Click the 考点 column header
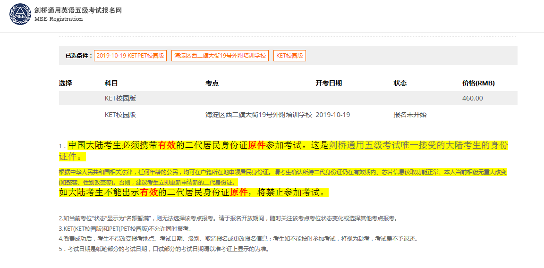Image resolution: width=544 pixels, height=268 pixels. coord(212,83)
